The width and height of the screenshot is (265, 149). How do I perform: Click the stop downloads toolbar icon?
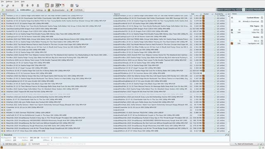click(13, 5)
